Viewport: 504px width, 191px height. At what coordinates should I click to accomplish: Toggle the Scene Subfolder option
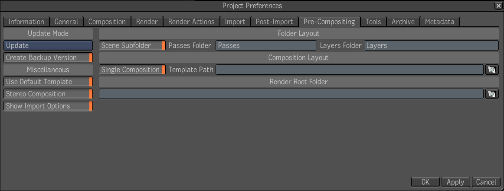click(132, 45)
